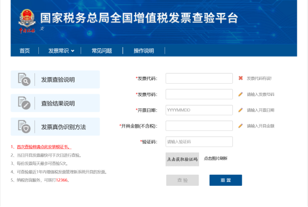Screen dimensions: 308x207
Task: Focus the 开具金额(不含税) input field
Action: 199,126
